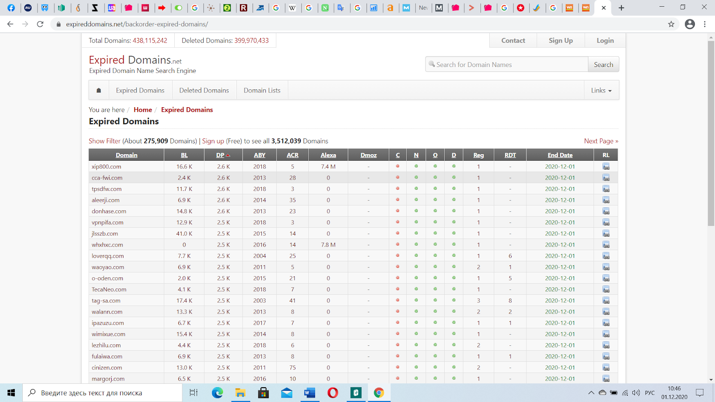Click the 'Sign up' link above the table
Viewport: 715px width, 402px height.
[x=213, y=141]
